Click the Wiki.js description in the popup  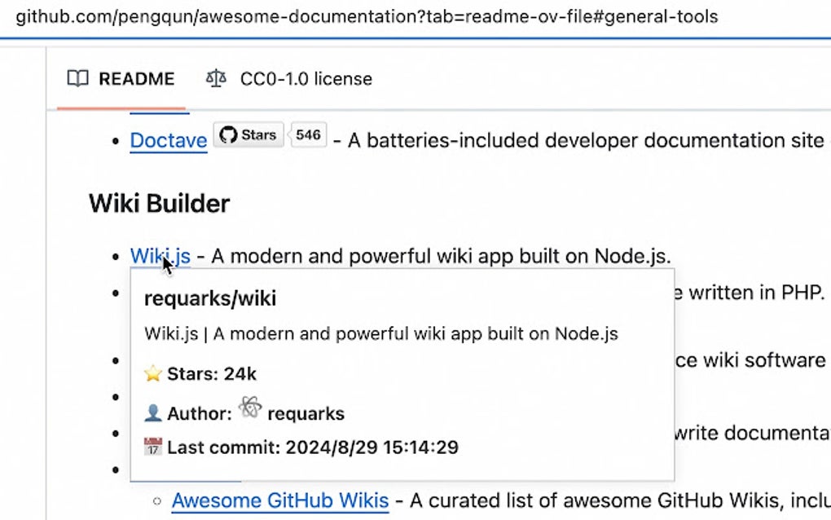(x=380, y=333)
